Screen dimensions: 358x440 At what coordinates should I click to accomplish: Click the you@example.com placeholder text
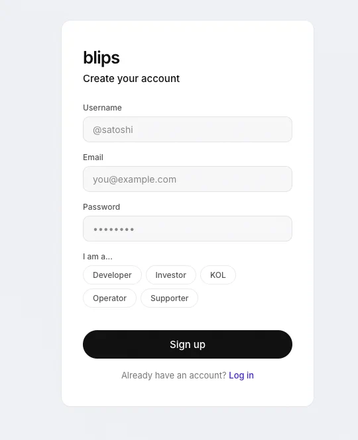click(135, 179)
